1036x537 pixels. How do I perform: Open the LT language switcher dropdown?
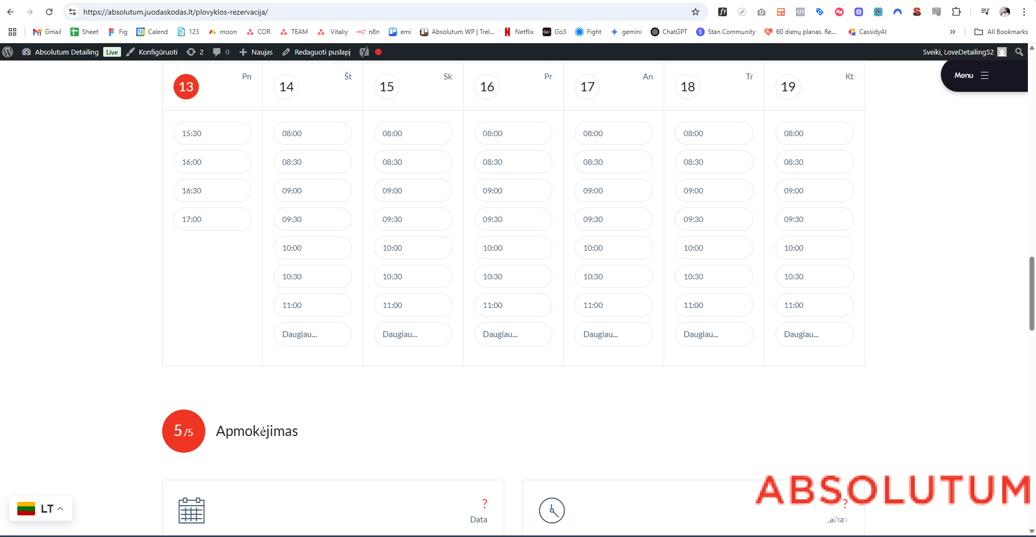coord(41,509)
